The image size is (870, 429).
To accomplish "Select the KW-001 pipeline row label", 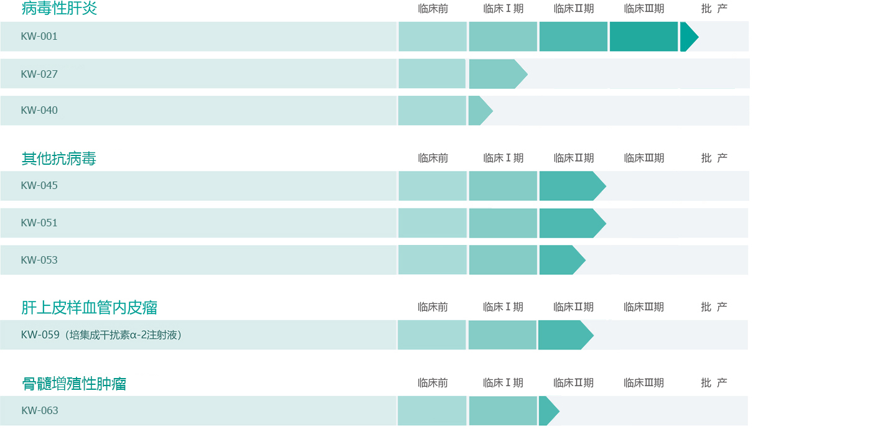I will point(39,37).
